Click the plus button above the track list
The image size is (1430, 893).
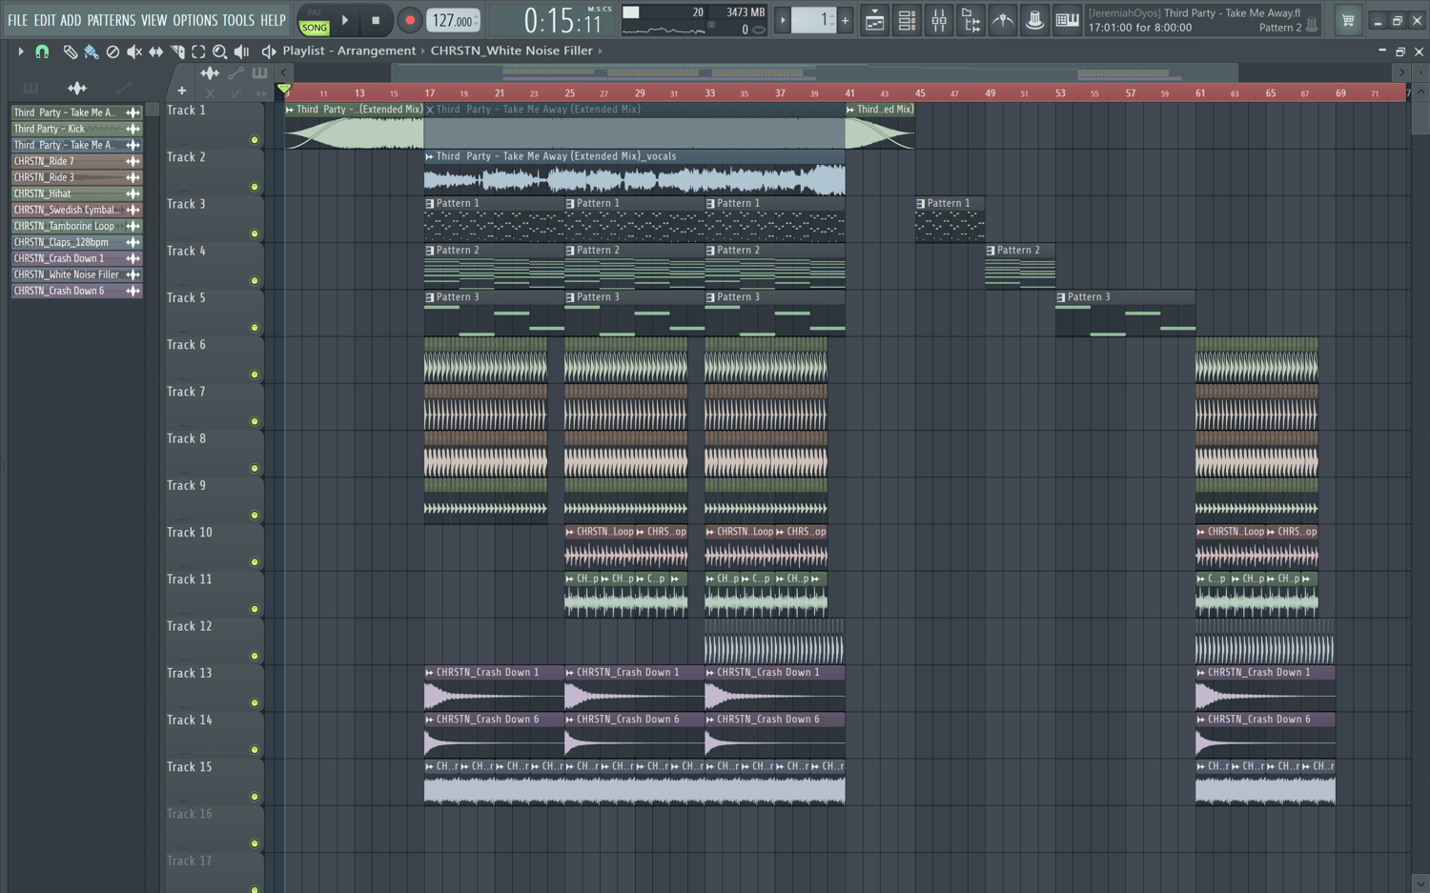pos(181,91)
